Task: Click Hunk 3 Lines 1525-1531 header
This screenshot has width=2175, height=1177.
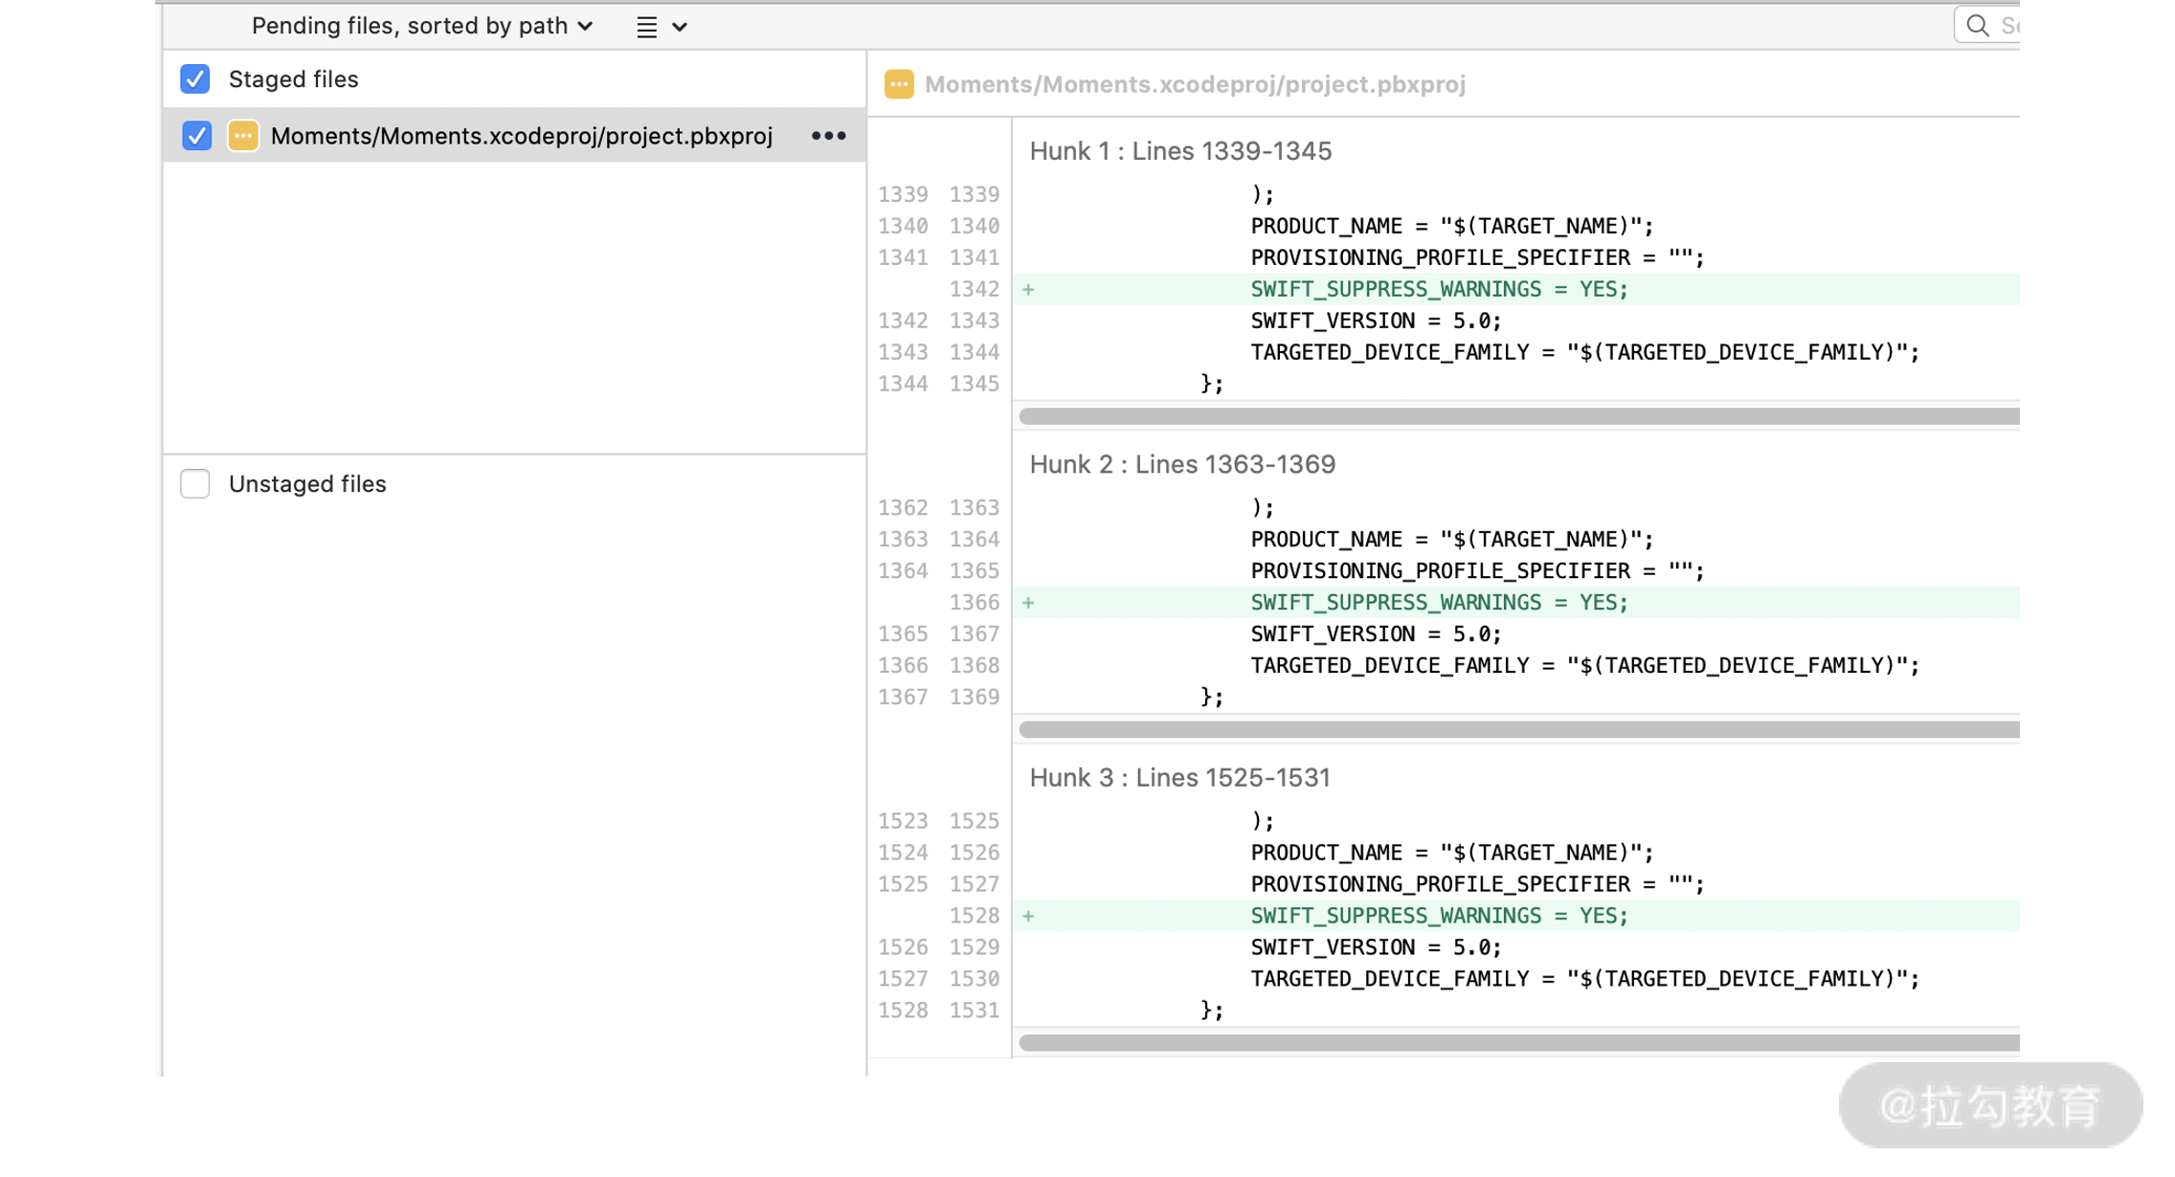Action: [x=1179, y=777]
